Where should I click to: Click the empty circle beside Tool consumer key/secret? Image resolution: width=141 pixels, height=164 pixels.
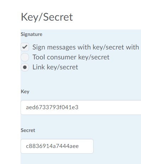25,57
